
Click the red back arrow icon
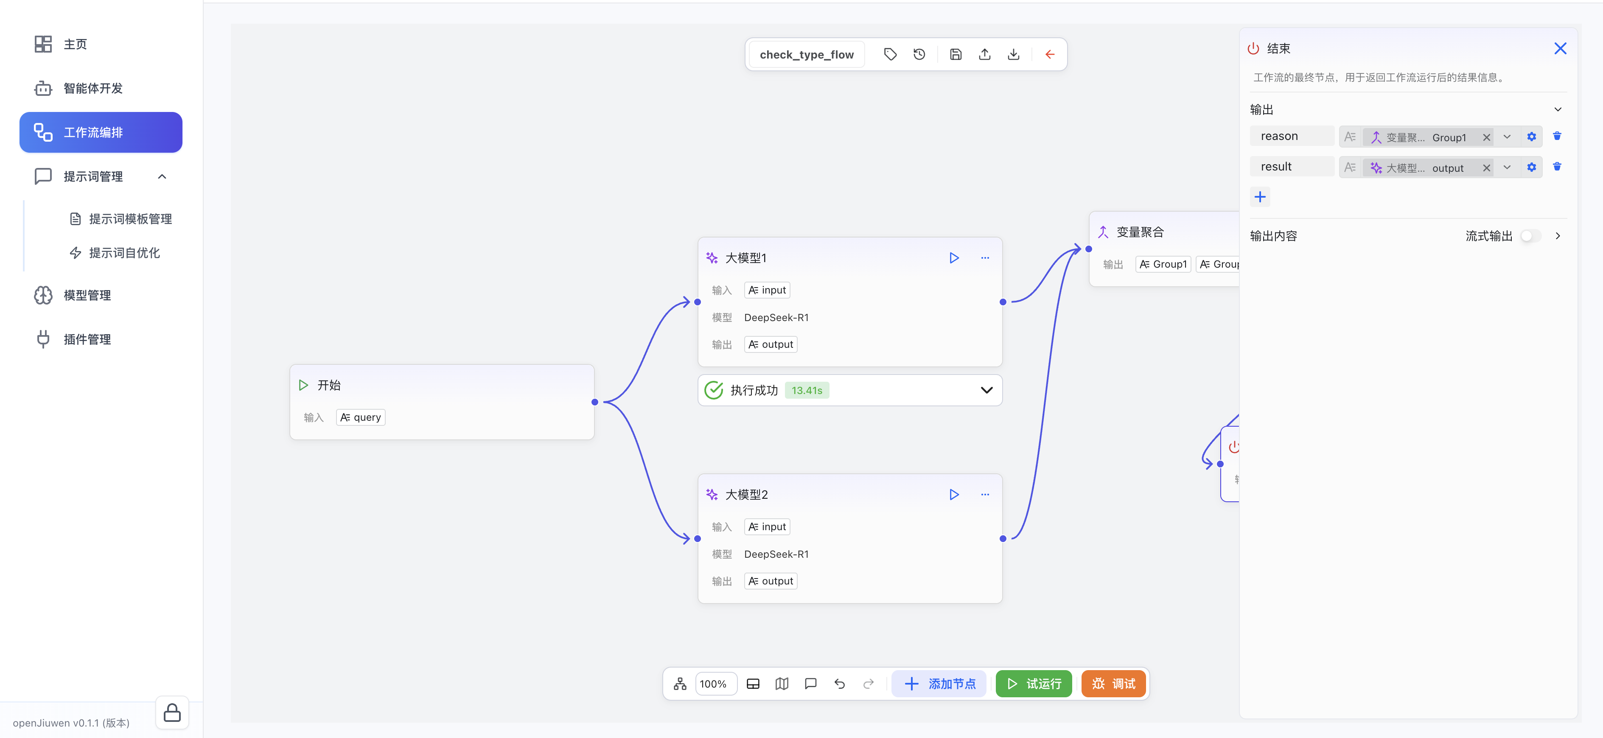pos(1050,54)
